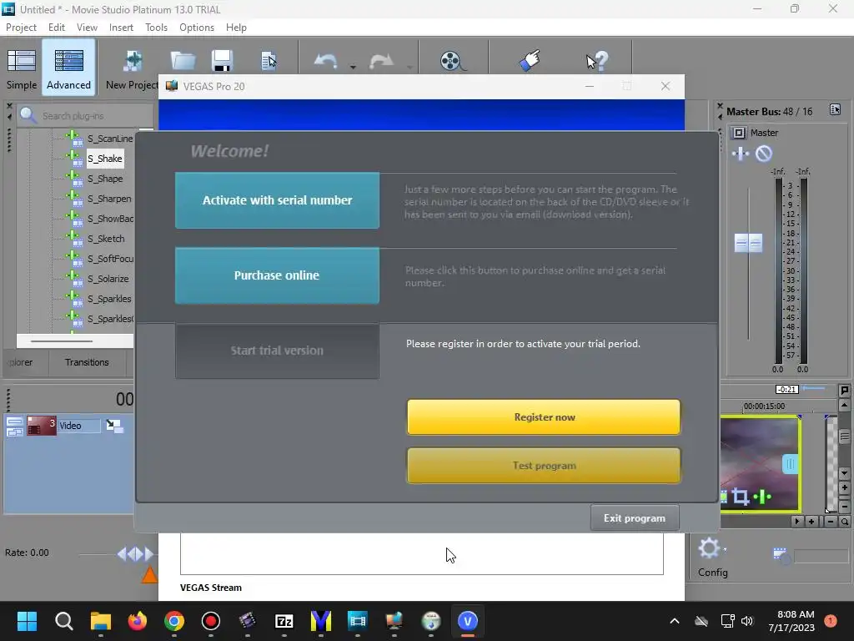854x641 pixels.
Task: Open project properties icon
Action: (x=269, y=60)
